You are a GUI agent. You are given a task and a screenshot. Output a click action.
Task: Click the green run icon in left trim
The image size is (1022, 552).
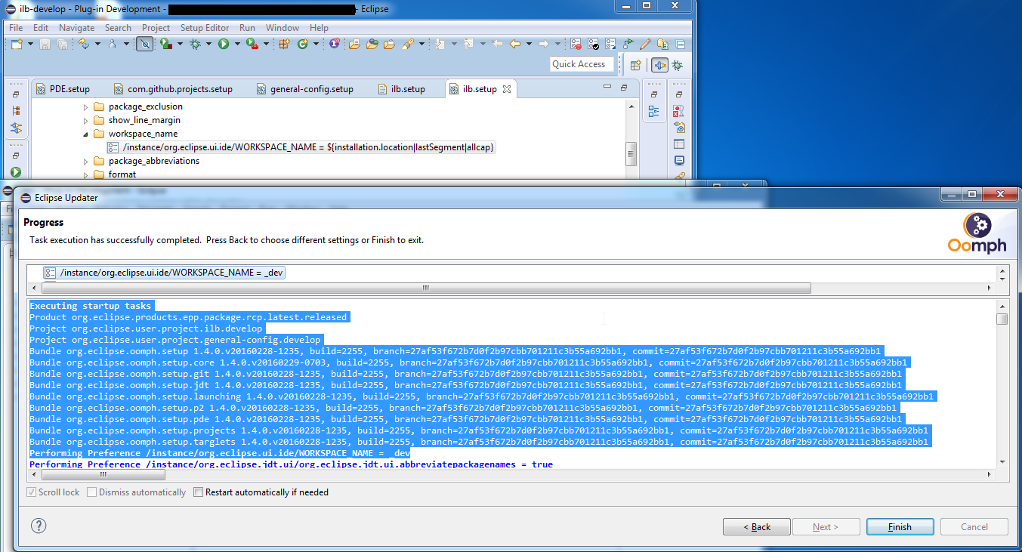pyautogui.click(x=16, y=172)
